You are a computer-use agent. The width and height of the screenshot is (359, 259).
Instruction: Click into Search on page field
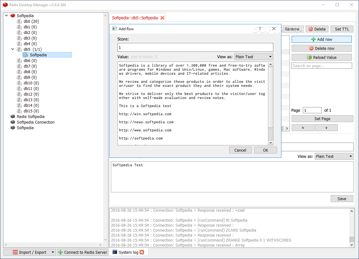[322, 66]
